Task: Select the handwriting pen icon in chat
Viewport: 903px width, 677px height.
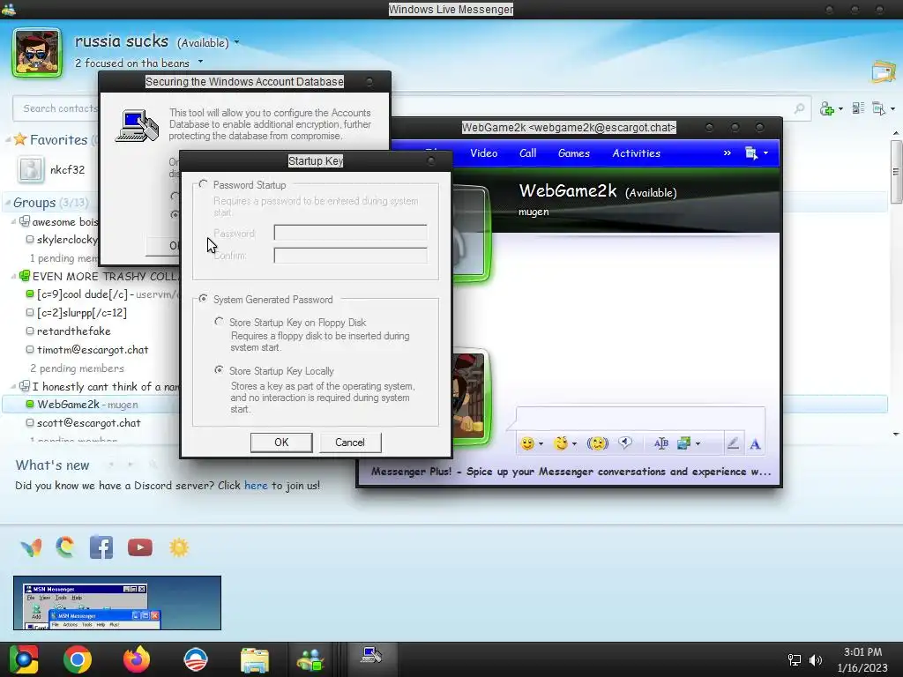Action: (x=733, y=443)
